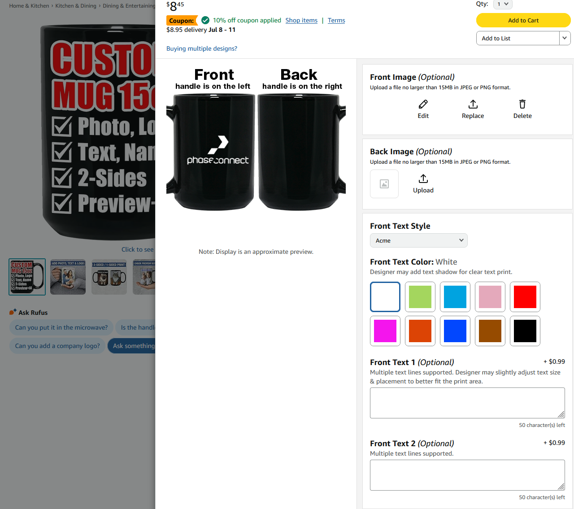
Task: Select the brown text color swatch
Action: coord(490,331)
